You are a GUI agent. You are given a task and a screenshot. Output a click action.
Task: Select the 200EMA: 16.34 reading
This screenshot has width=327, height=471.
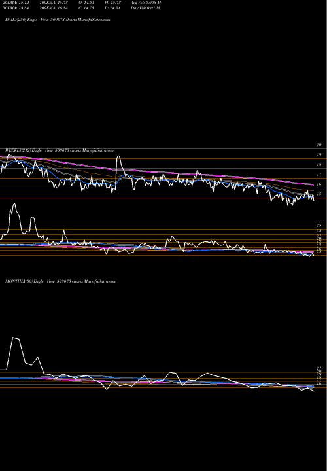[x=53, y=8]
